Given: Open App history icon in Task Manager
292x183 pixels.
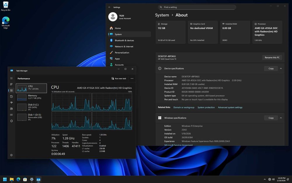Looking at the screenshot, I should point(11,96).
